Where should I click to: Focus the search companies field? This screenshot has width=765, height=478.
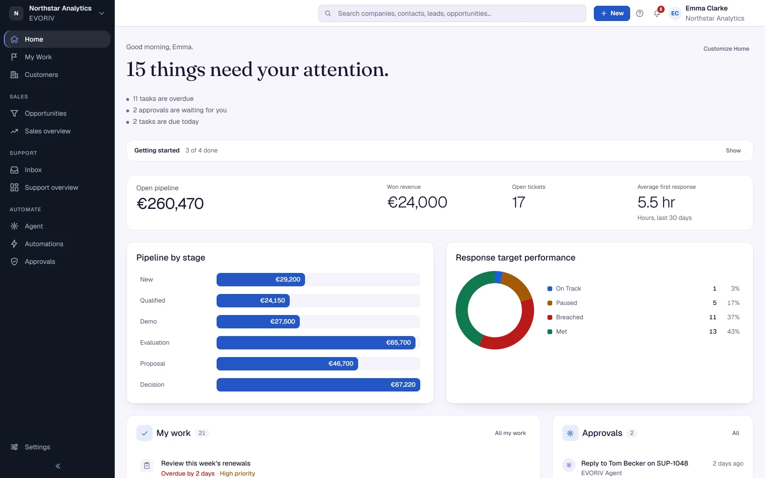click(x=452, y=13)
